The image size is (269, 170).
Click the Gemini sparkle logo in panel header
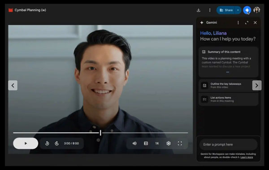click(202, 23)
